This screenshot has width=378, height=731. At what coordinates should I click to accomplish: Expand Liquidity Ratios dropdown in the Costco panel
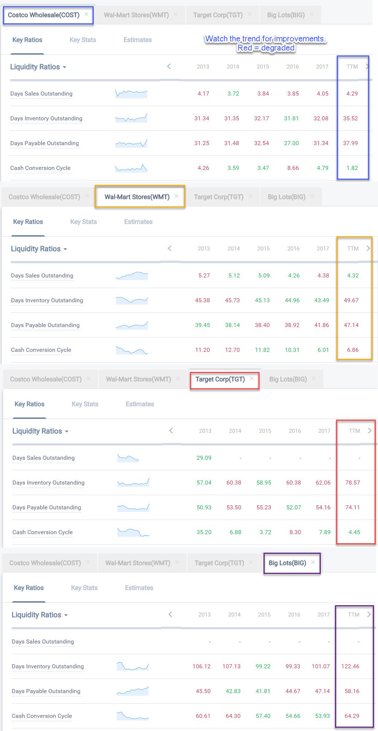[38, 67]
